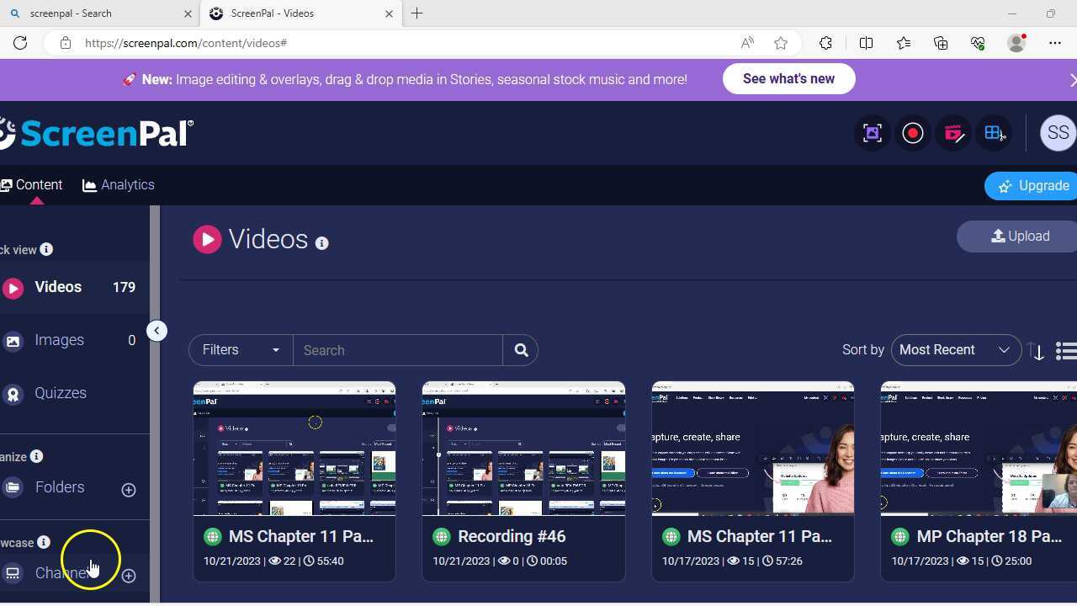Open the Recording #46 video thumbnail

pyautogui.click(x=523, y=449)
